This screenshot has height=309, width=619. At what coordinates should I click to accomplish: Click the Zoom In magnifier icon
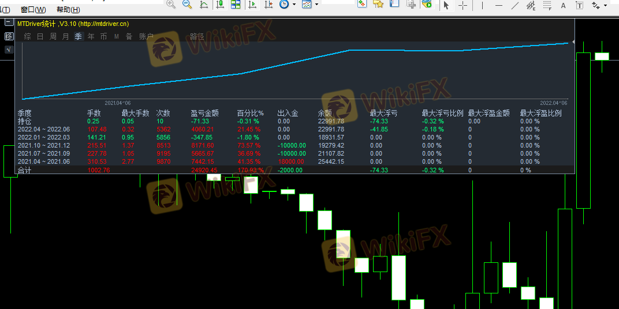[171, 5]
